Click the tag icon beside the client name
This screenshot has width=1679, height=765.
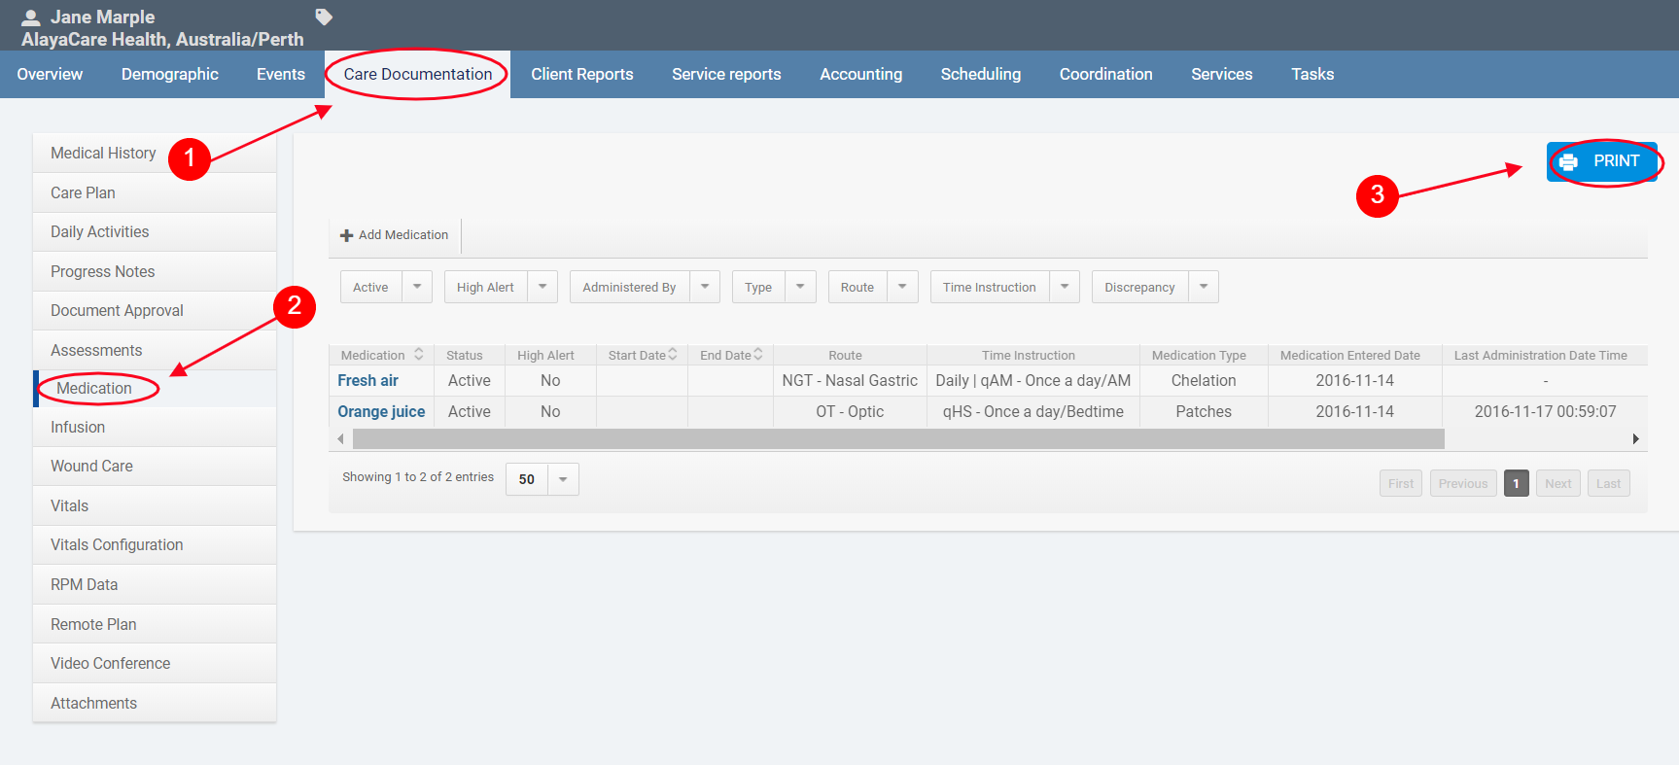(324, 17)
